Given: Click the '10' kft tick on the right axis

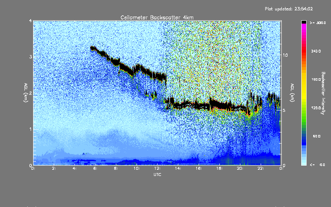Looking at the screenshot, I should tap(285, 55).
